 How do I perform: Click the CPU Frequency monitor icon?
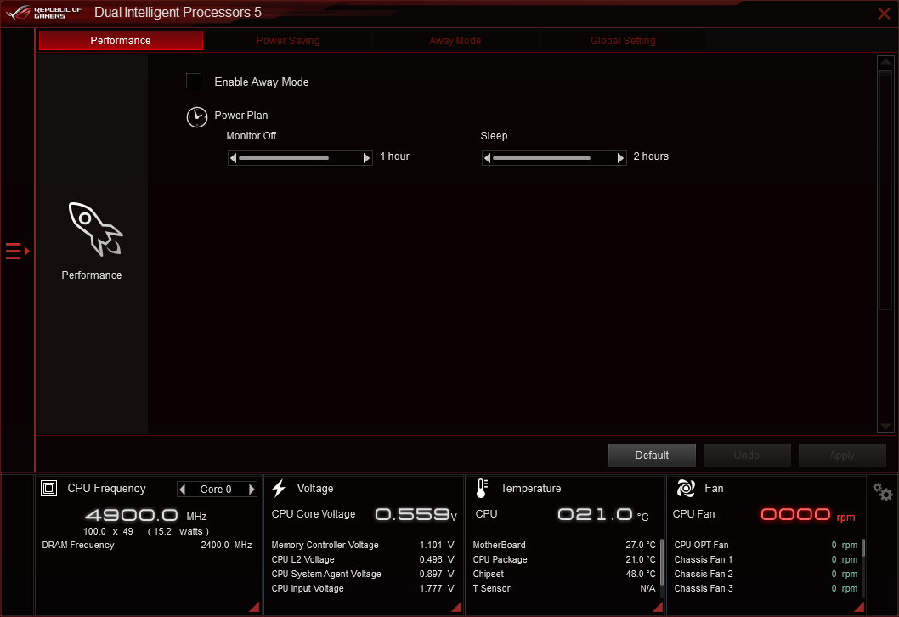click(48, 489)
